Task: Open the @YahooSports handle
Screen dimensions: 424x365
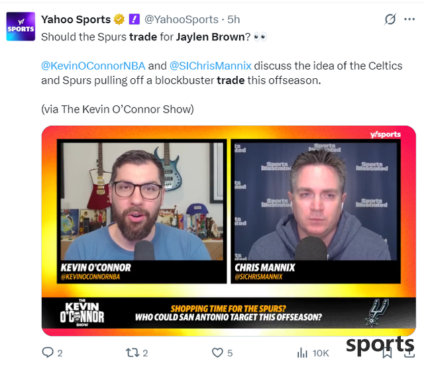Action: coord(182,19)
